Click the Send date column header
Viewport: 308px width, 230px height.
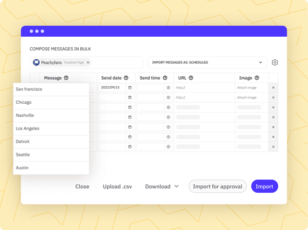tap(111, 78)
